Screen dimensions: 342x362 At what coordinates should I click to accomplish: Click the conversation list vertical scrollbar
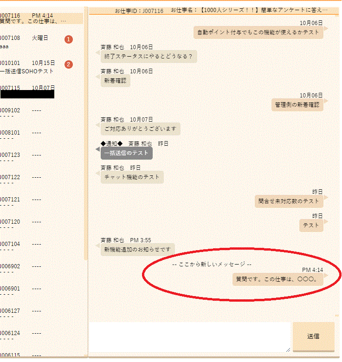coord(85,134)
